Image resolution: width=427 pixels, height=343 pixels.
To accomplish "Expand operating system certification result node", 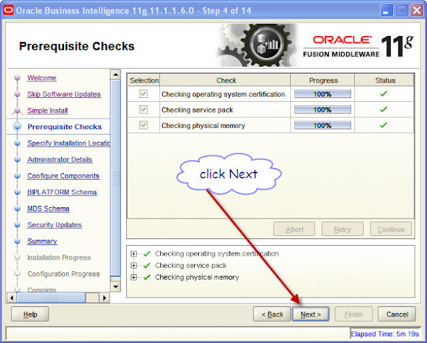I will click(133, 254).
